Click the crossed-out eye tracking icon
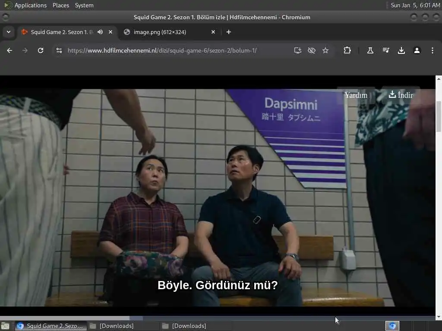 point(312,50)
